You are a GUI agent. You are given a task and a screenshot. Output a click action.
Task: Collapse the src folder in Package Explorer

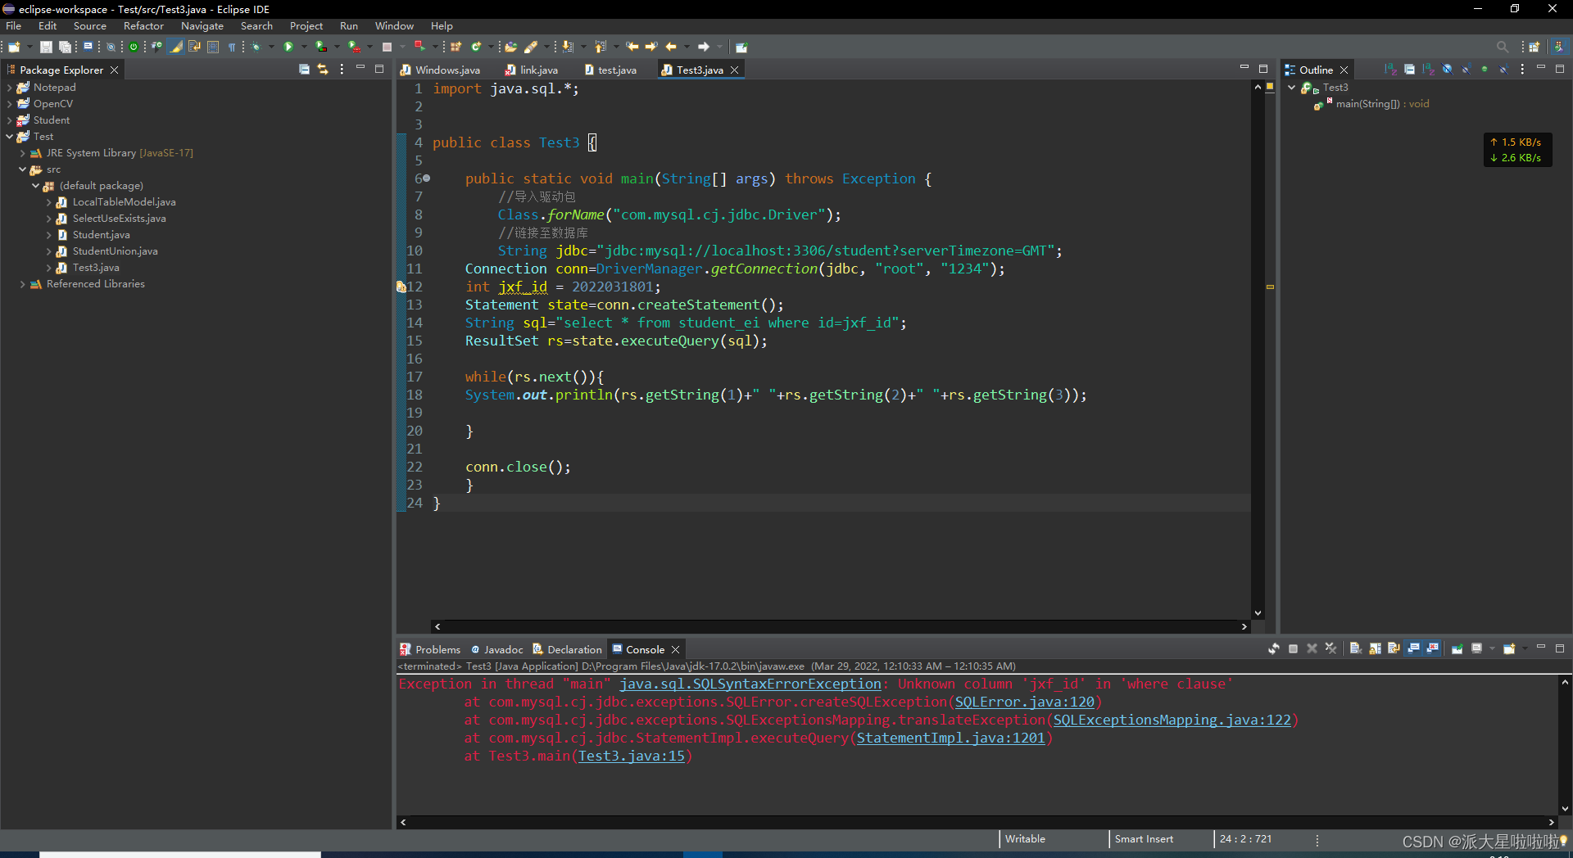(x=22, y=169)
